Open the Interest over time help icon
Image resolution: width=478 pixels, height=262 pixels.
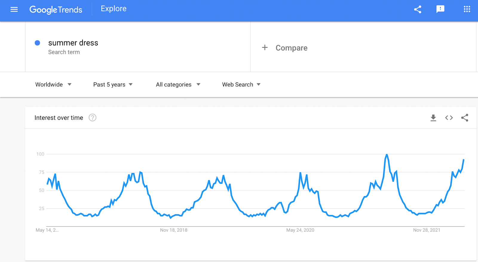click(93, 118)
